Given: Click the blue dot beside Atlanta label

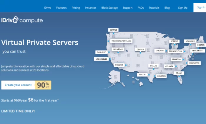Looking at the screenshot, I should tap(176, 66).
